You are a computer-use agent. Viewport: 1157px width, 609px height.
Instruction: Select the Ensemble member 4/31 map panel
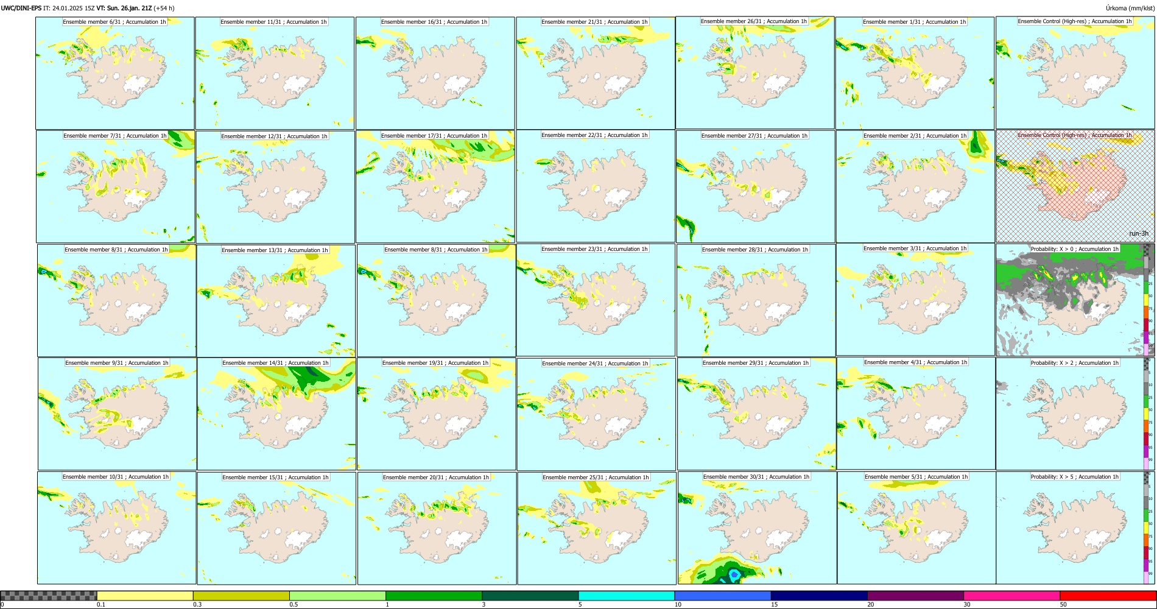pos(916,414)
